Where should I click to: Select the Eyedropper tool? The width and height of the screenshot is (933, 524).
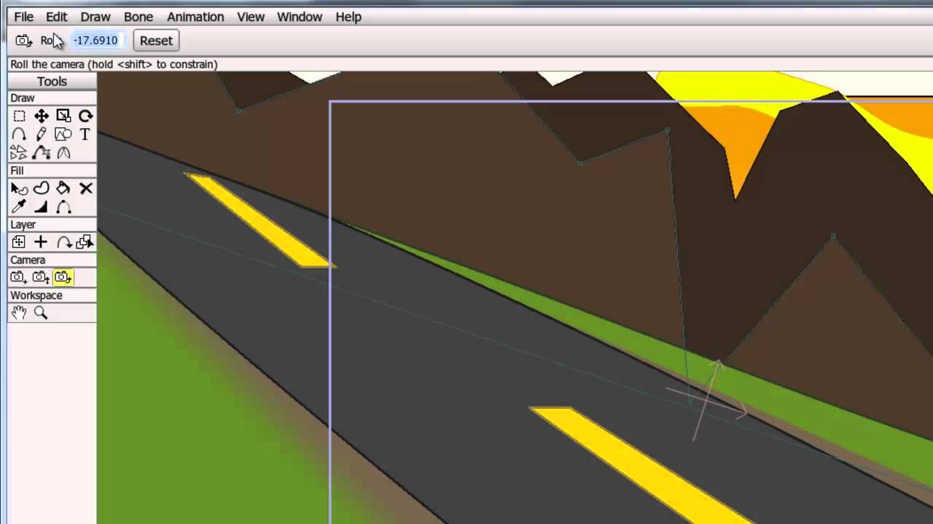19,207
